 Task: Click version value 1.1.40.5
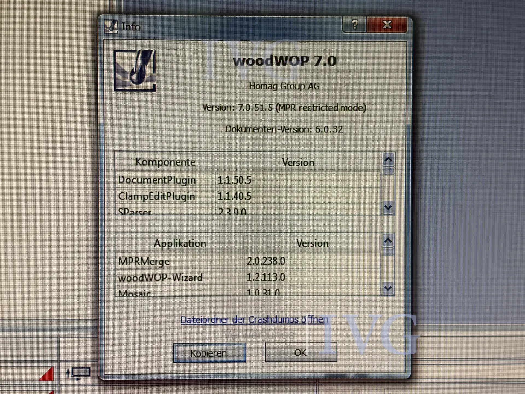[234, 196]
